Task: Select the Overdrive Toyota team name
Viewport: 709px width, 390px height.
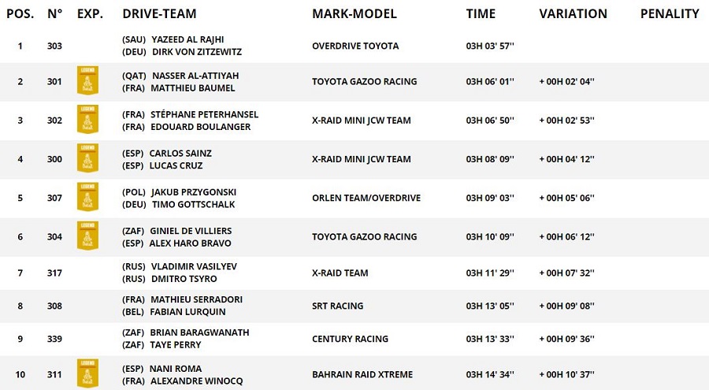Action: tap(355, 46)
